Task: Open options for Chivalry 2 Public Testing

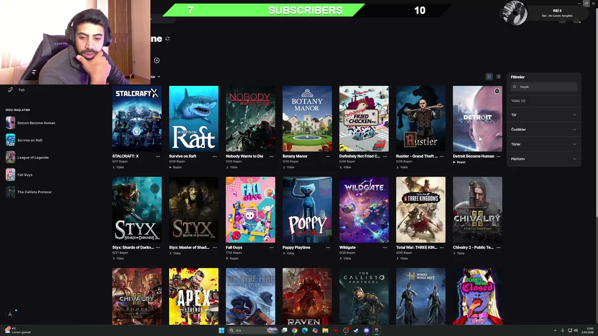Action: [498, 247]
